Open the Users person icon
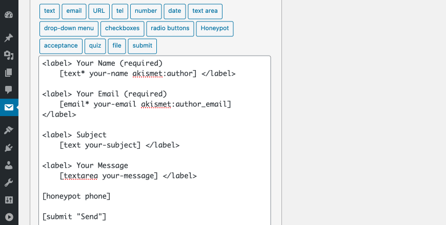 (x=9, y=165)
